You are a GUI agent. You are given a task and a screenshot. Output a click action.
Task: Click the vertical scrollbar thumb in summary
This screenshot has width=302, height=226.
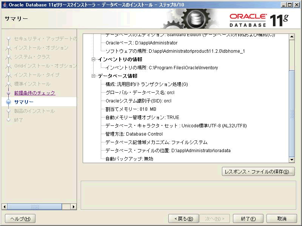click(x=291, y=113)
